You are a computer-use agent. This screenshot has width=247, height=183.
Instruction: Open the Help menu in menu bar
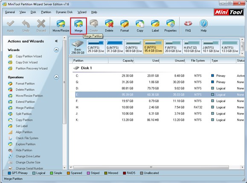[x=94, y=12]
